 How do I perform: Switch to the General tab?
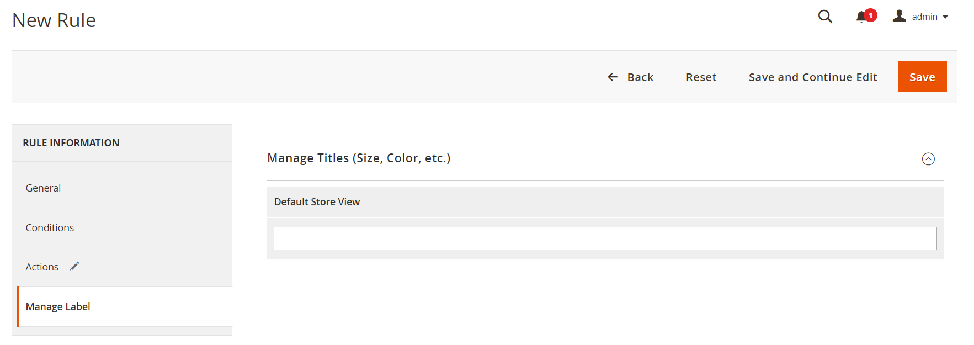(x=43, y=188)
